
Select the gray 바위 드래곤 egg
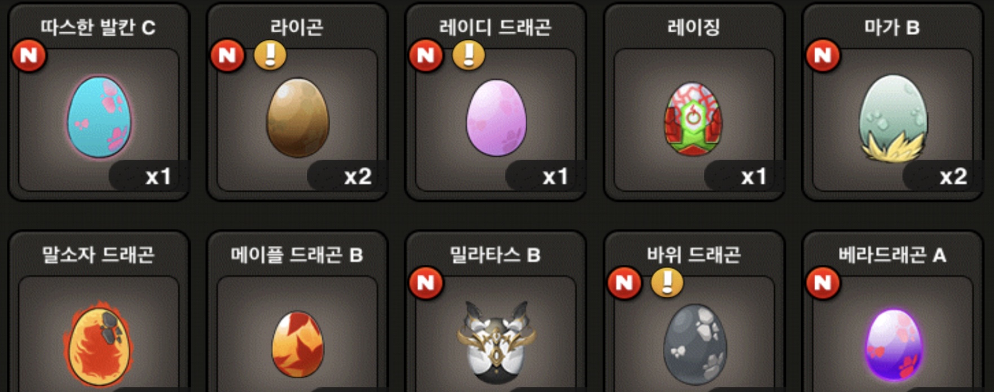click(695, 345)
